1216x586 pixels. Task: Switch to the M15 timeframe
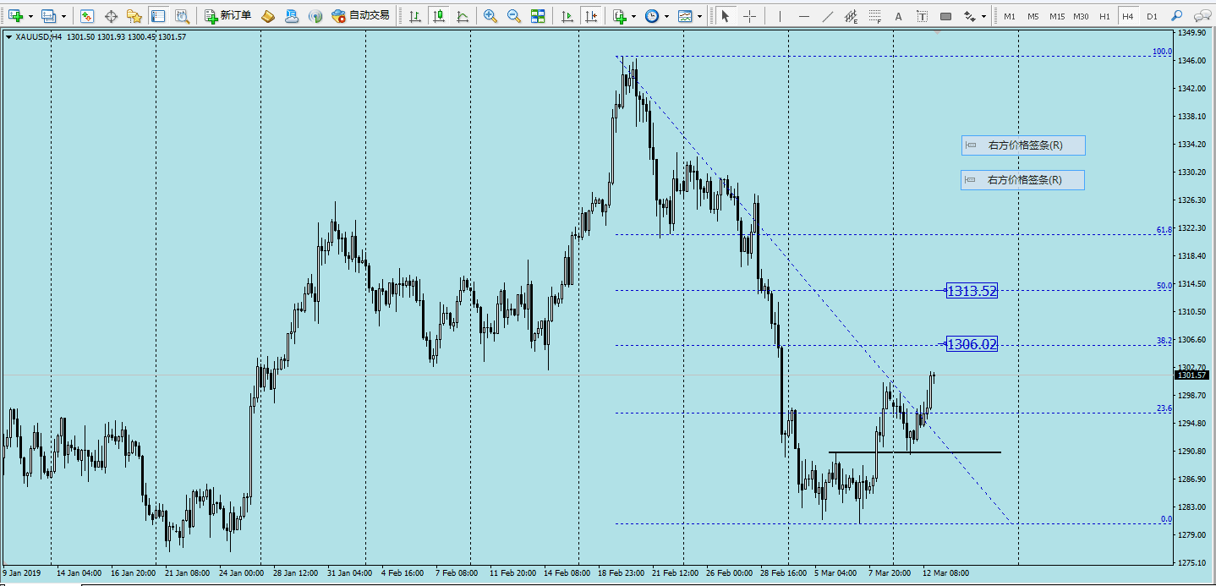point(1057,16)
